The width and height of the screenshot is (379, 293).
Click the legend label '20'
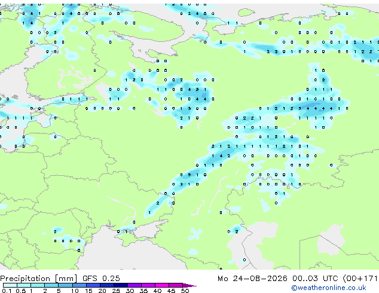(x=102, y=291)
